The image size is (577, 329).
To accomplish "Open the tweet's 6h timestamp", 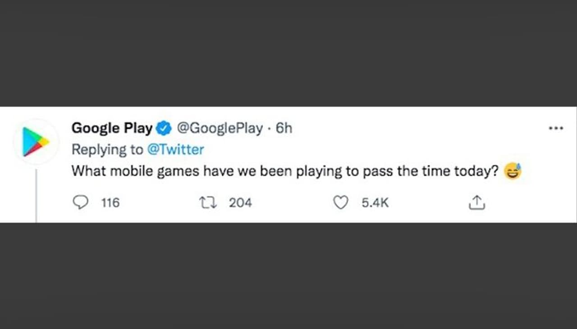I will [284, 128].
